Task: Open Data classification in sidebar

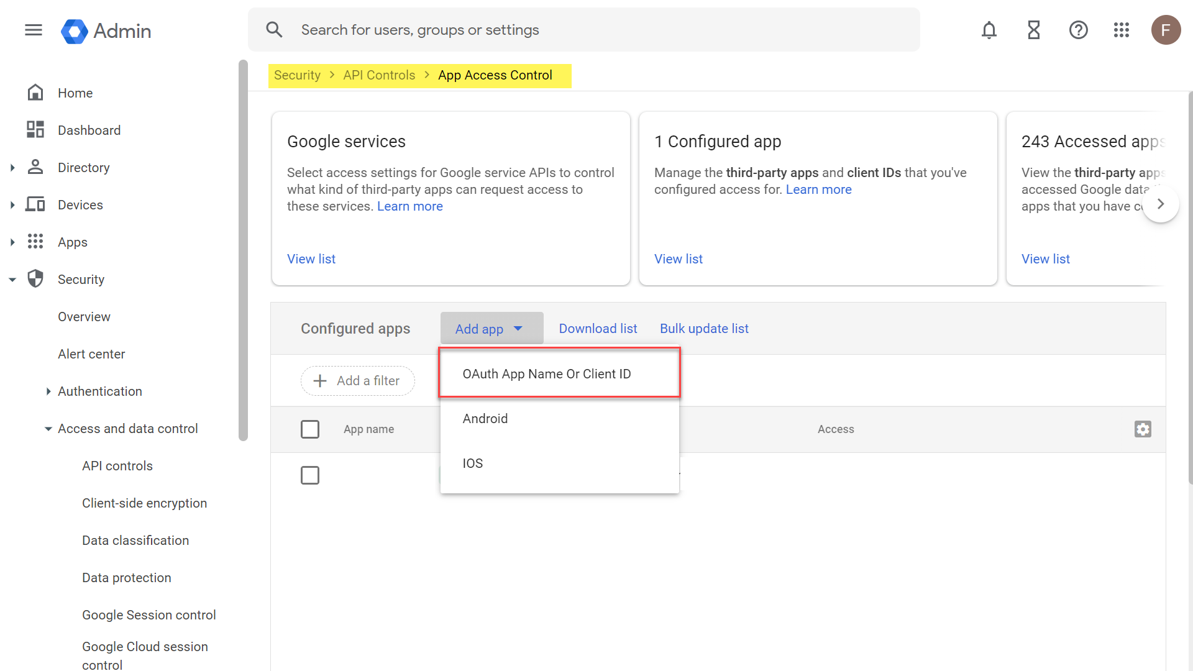Action: tap(135, 541)
